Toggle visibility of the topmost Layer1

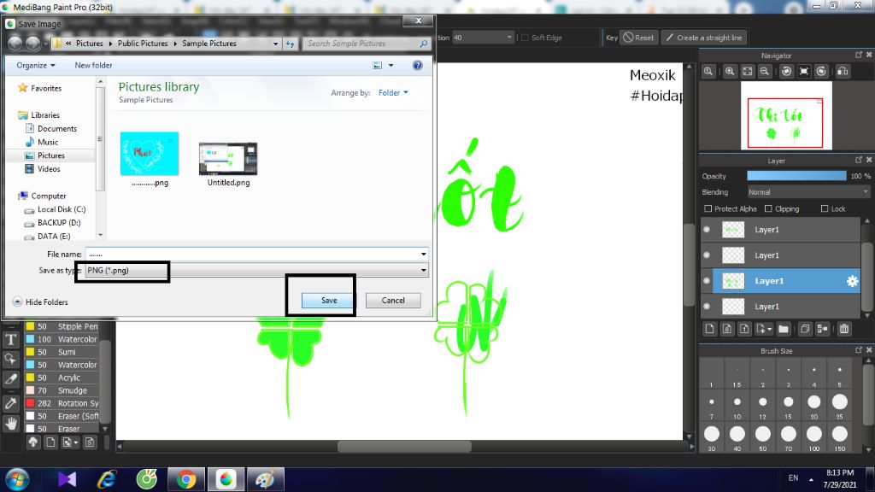pos(707,230)
